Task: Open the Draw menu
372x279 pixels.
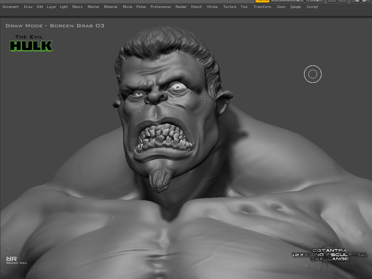Action: coord(28,7)
